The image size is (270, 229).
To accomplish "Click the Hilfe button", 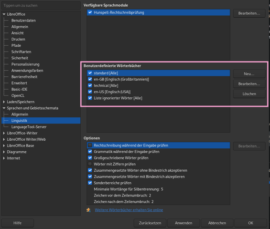I will (x=18, y=223).
